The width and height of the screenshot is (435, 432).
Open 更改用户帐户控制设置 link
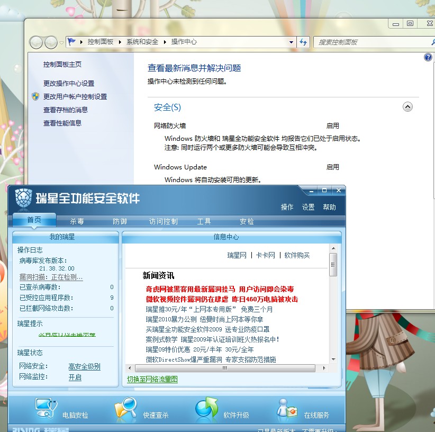(75, 96)
